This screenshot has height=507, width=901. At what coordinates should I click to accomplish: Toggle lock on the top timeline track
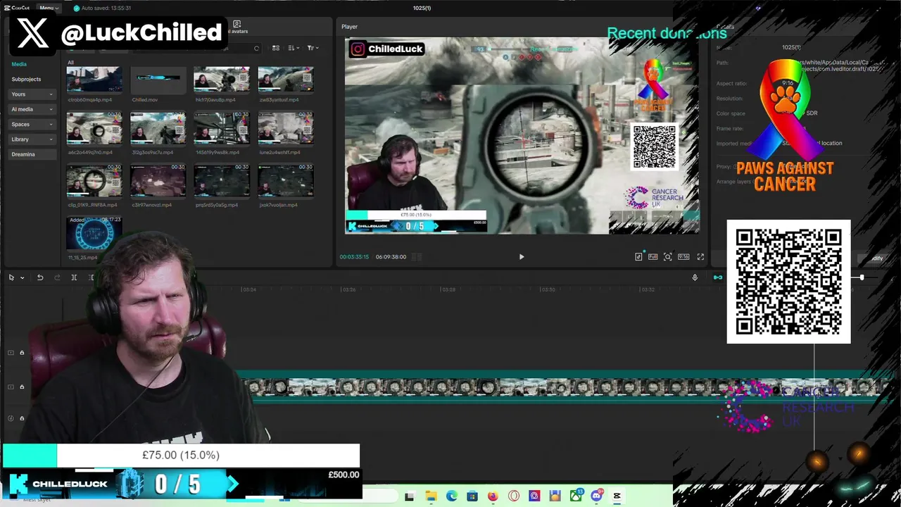pyautogui.click(x=22, y=353)
